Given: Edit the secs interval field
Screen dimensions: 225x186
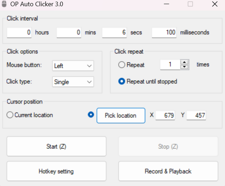Looking at the screenshot, I should [x=114, y=32].
